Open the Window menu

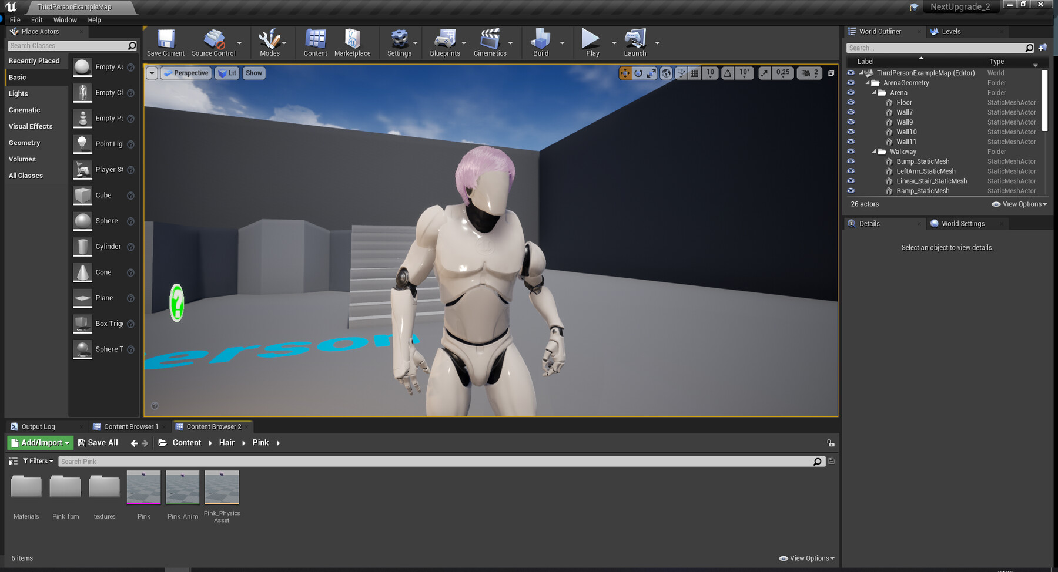65,20
